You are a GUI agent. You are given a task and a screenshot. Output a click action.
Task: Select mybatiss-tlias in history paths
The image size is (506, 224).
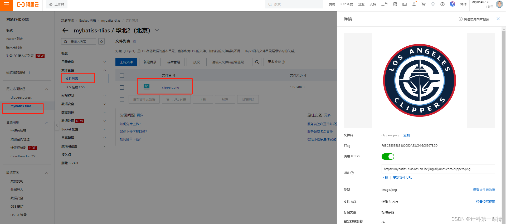click(x=21, y=106)
